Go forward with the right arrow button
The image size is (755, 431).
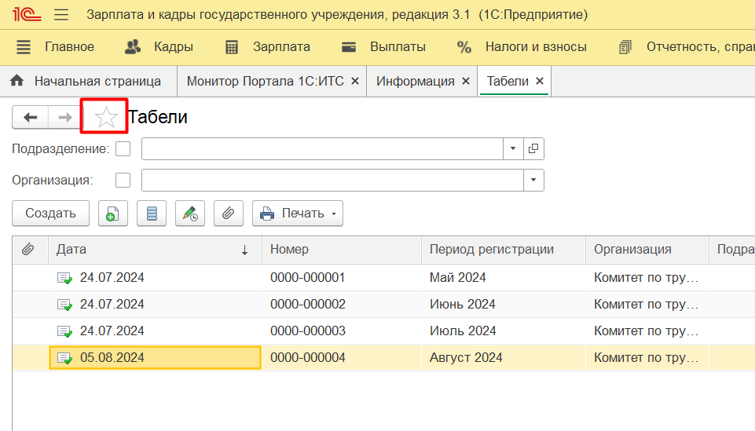pyautogui.click(x=65, y=118)
